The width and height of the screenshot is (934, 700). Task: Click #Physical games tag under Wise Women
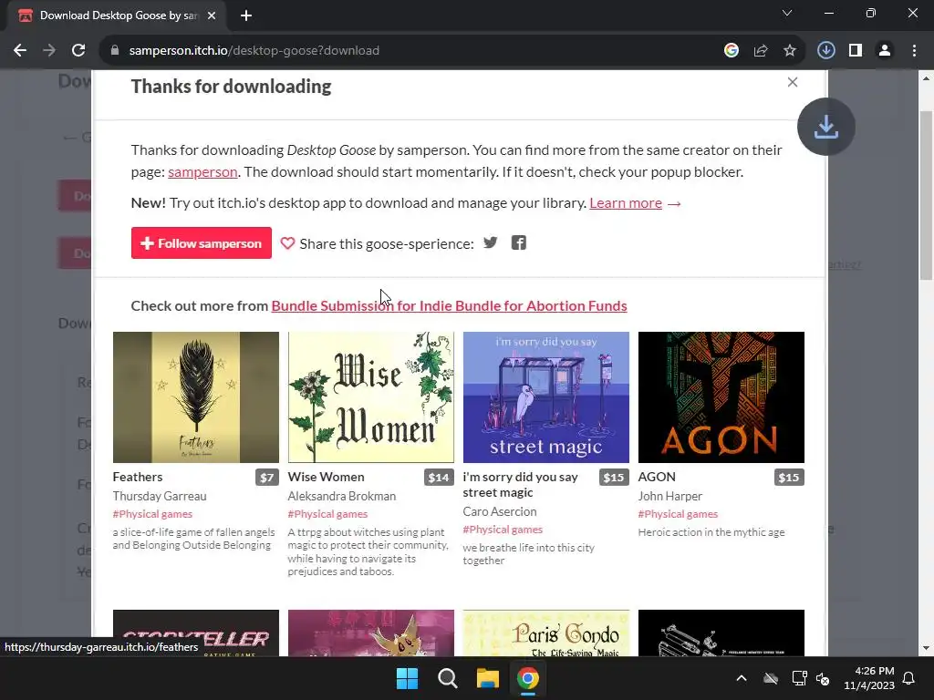coord(327,514)
